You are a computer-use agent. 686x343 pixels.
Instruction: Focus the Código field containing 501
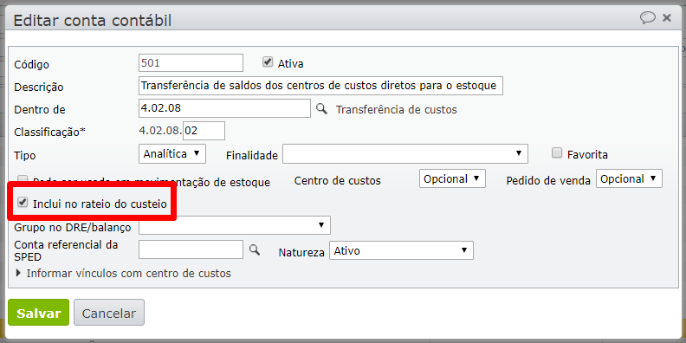(x=191, y=62)
